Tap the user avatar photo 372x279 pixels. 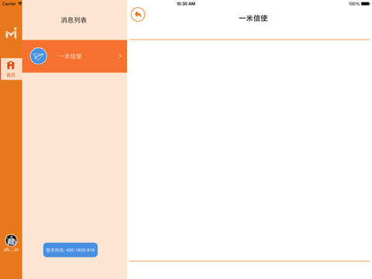(x=12, y=240)
